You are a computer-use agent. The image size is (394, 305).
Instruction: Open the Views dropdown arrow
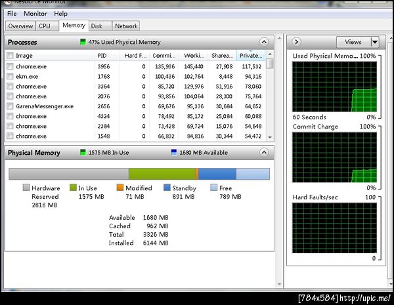[x=375, y=42]
